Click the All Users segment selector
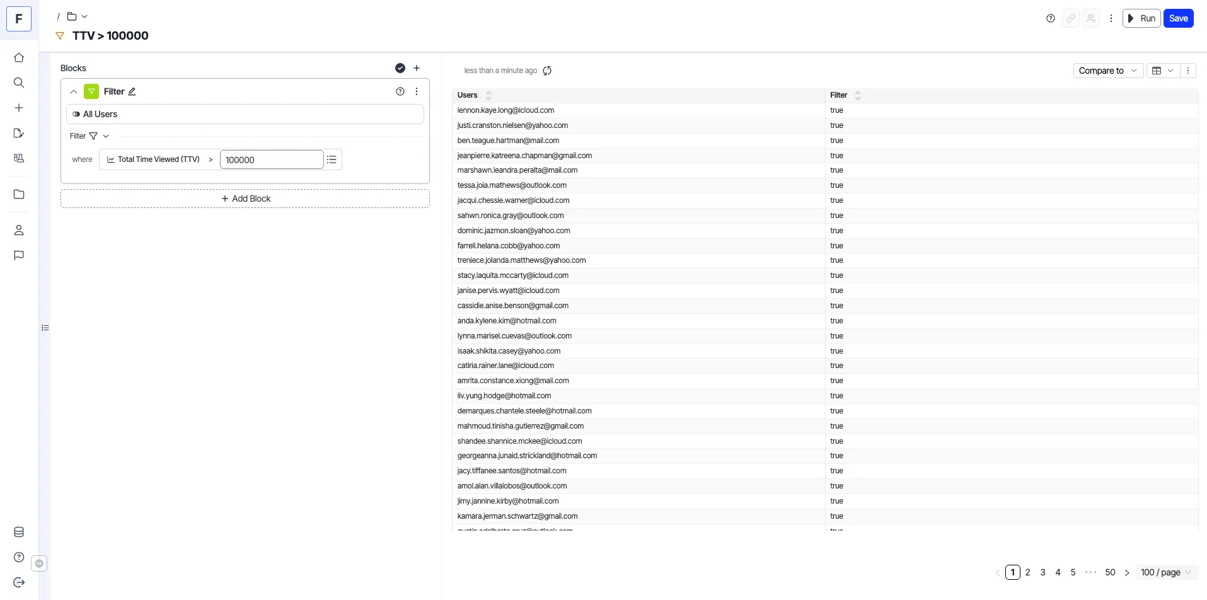 tap(245, 114)
